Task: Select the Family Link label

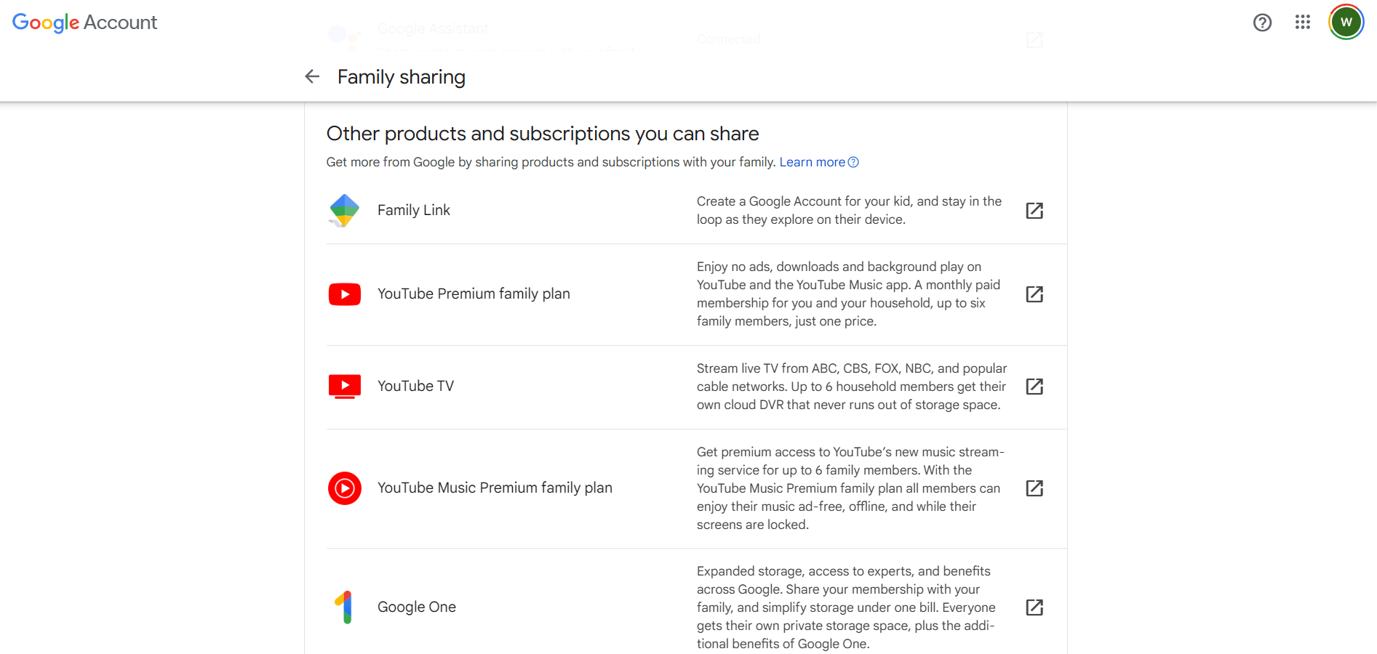Action: tap(414, 211)
